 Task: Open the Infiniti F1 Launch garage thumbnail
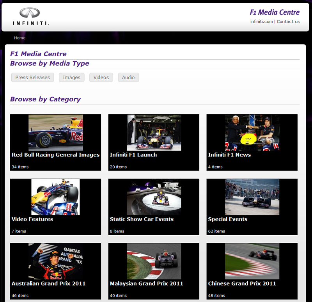point(154,133)
